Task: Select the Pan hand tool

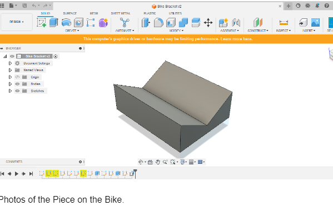Action: [x=157, y=162]
